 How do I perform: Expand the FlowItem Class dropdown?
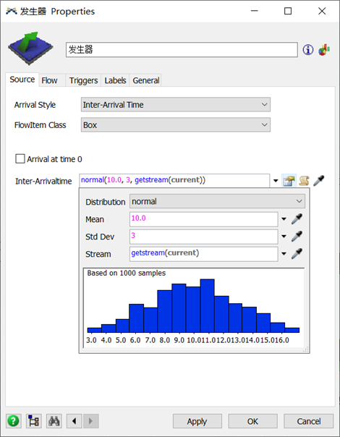pos(176,125)
